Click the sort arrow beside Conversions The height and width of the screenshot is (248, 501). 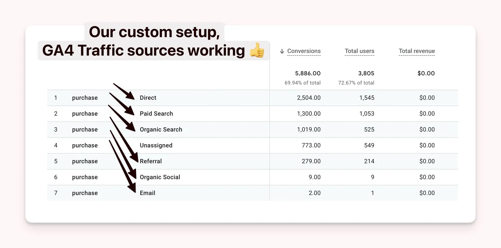pos(282,51)
